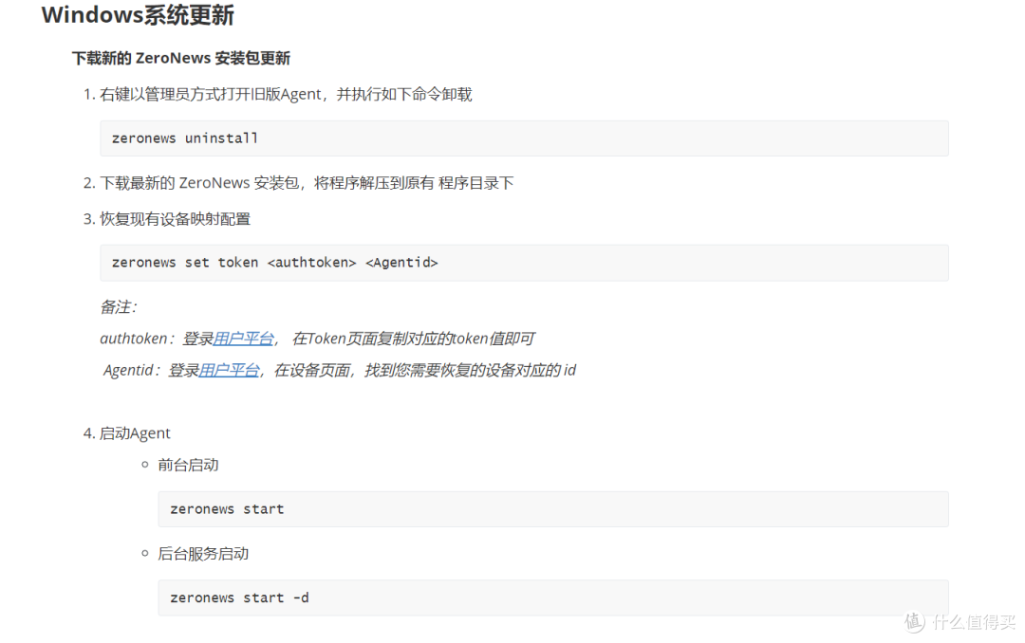Click the bullet item 后台服务启动
The width and height of the screenshot is (1025, 643).
click(203, 554)
